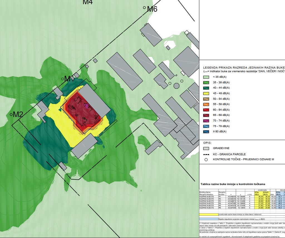Image resolution: width=285 pixels, height=238 pixels.
Task: Click the M2 control point circle marker
Action: [11, 114]
